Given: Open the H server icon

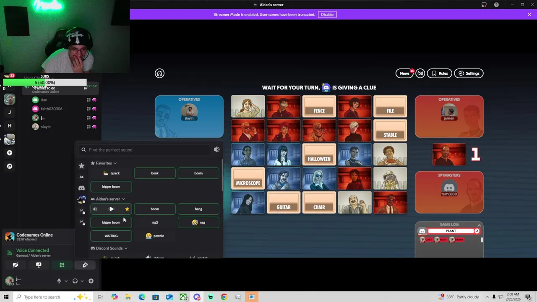Looking at the screenshot, I should pos(10,126).
